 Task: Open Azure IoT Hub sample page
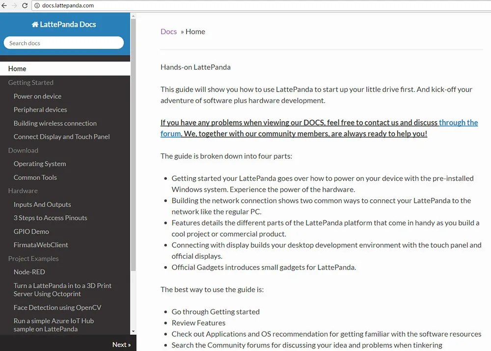tap(54, 325)
